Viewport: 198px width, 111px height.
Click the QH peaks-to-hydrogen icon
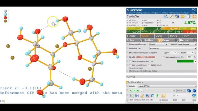point(137,96)
